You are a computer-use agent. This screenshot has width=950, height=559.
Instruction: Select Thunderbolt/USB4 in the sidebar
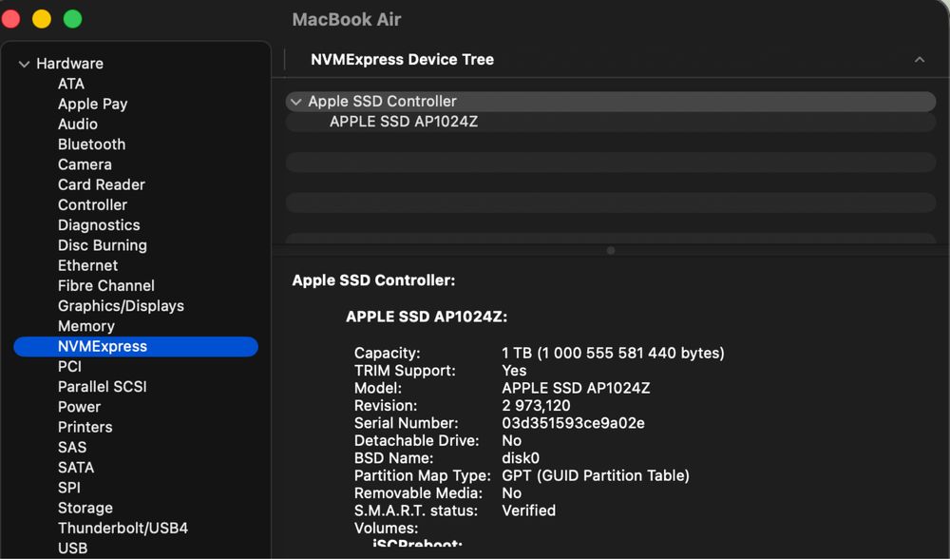pos(123,528)
